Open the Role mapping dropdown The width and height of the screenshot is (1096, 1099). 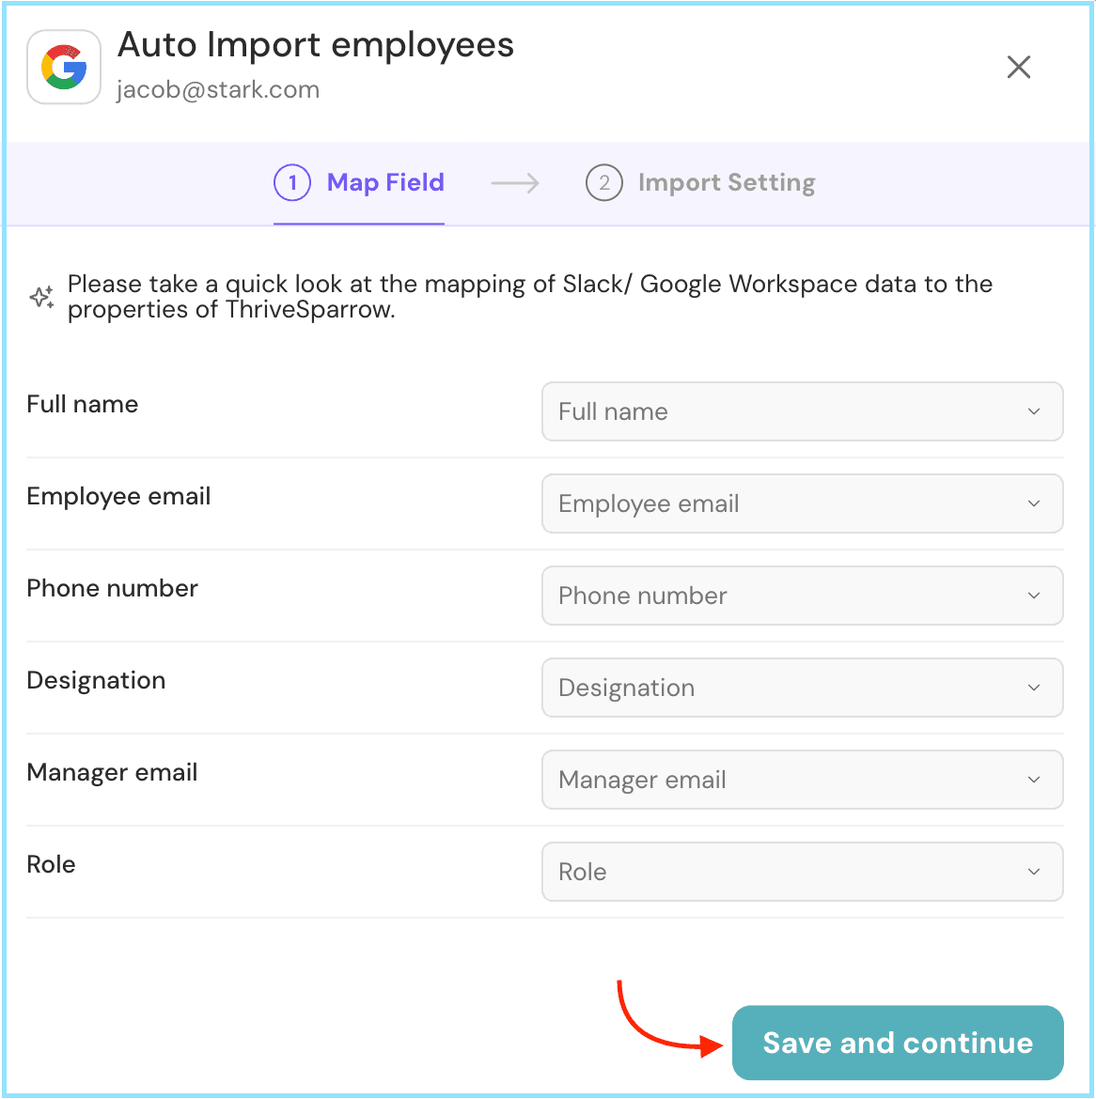[802, 872]
